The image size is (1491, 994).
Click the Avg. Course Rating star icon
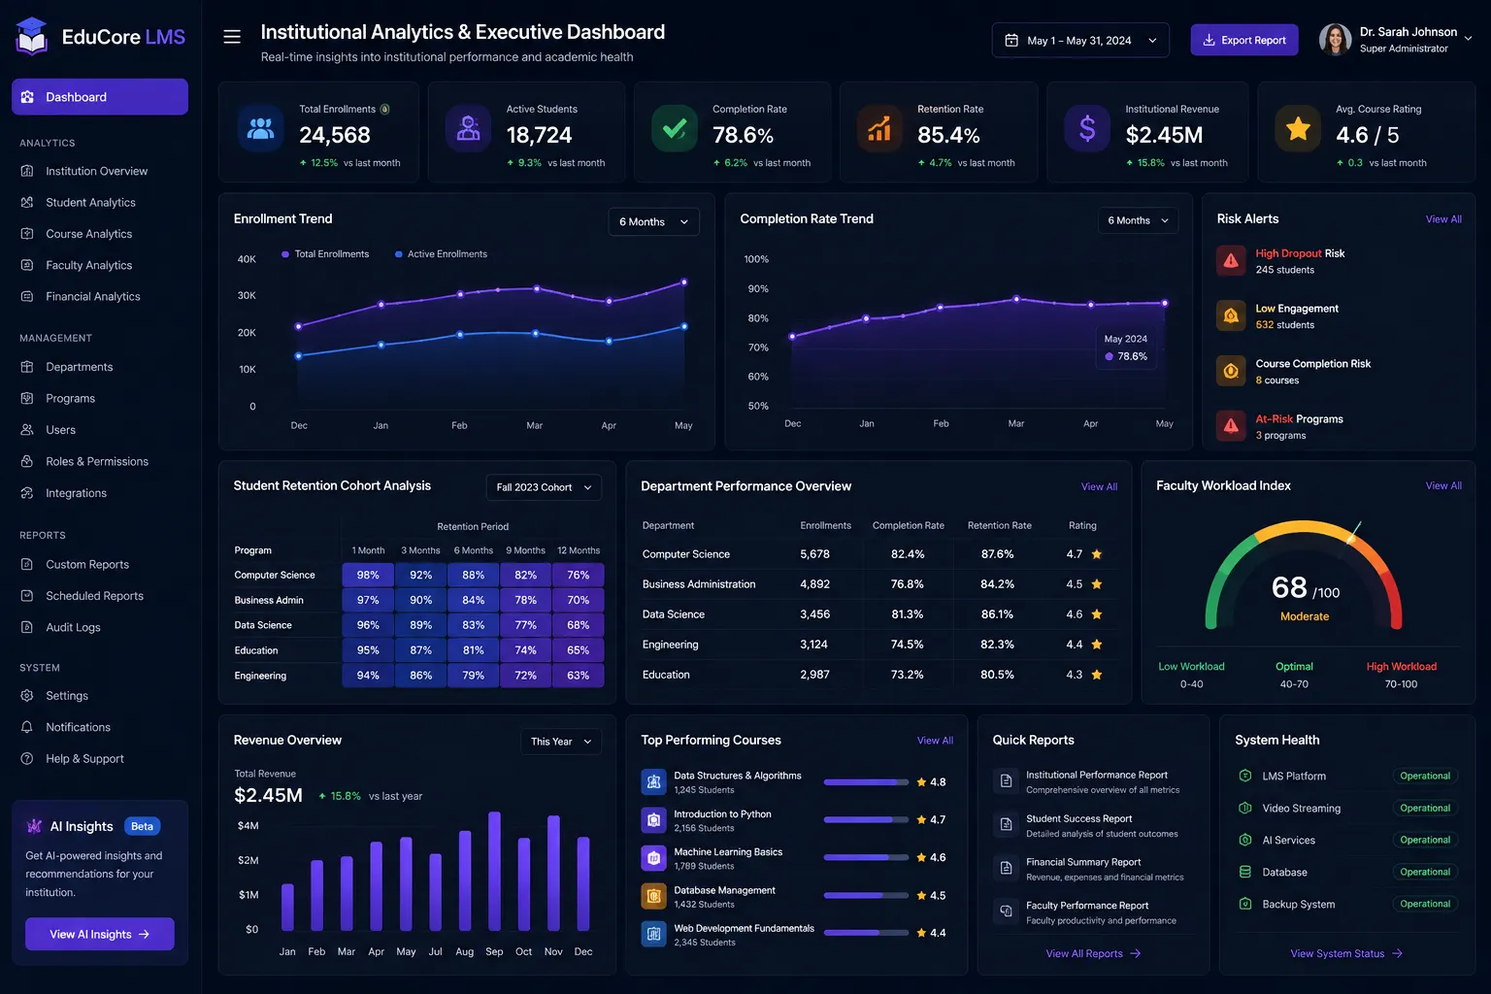pyautogui.click(x=1298, y=128)
